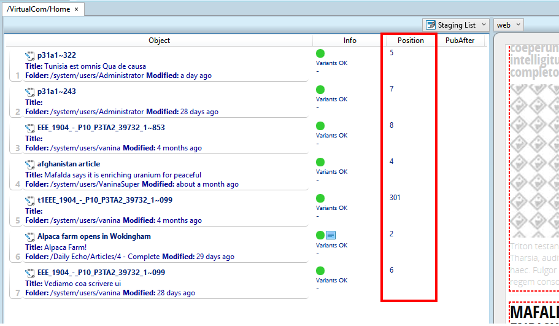The width and height of the screenshot is (559, 326).
Task: Select the p31a1~322 object name
Action: click(56, 55)
